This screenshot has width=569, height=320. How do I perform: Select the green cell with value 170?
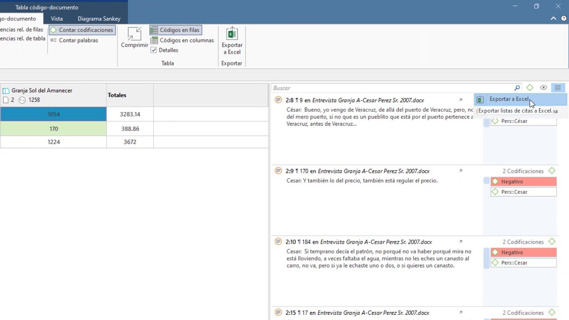(53, 128)
